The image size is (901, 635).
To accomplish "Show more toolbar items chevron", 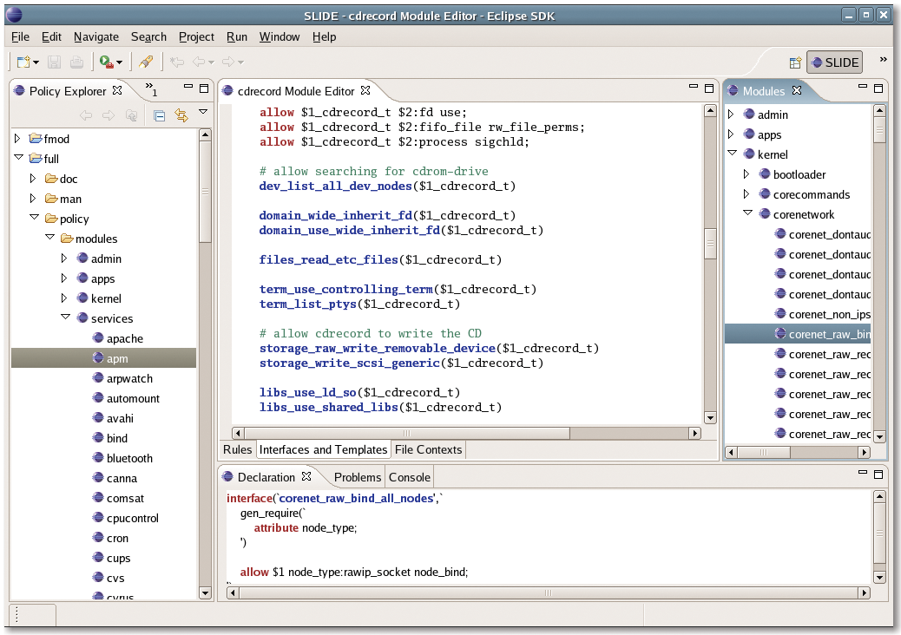I will [883, 59].
